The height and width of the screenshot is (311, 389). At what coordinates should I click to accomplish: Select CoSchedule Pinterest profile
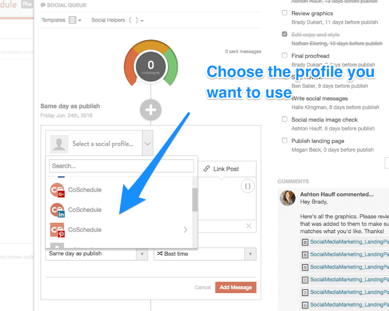pyautogui.click(x=119, y=230)
